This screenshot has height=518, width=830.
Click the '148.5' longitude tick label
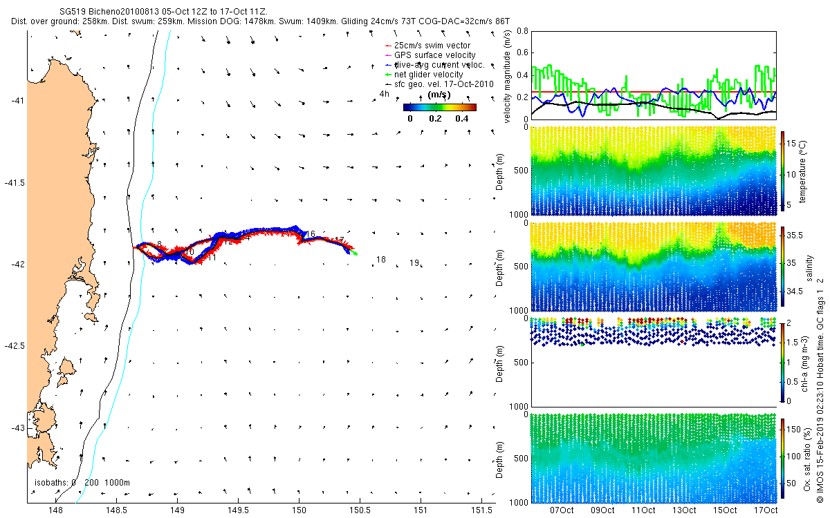pos(116,510)
